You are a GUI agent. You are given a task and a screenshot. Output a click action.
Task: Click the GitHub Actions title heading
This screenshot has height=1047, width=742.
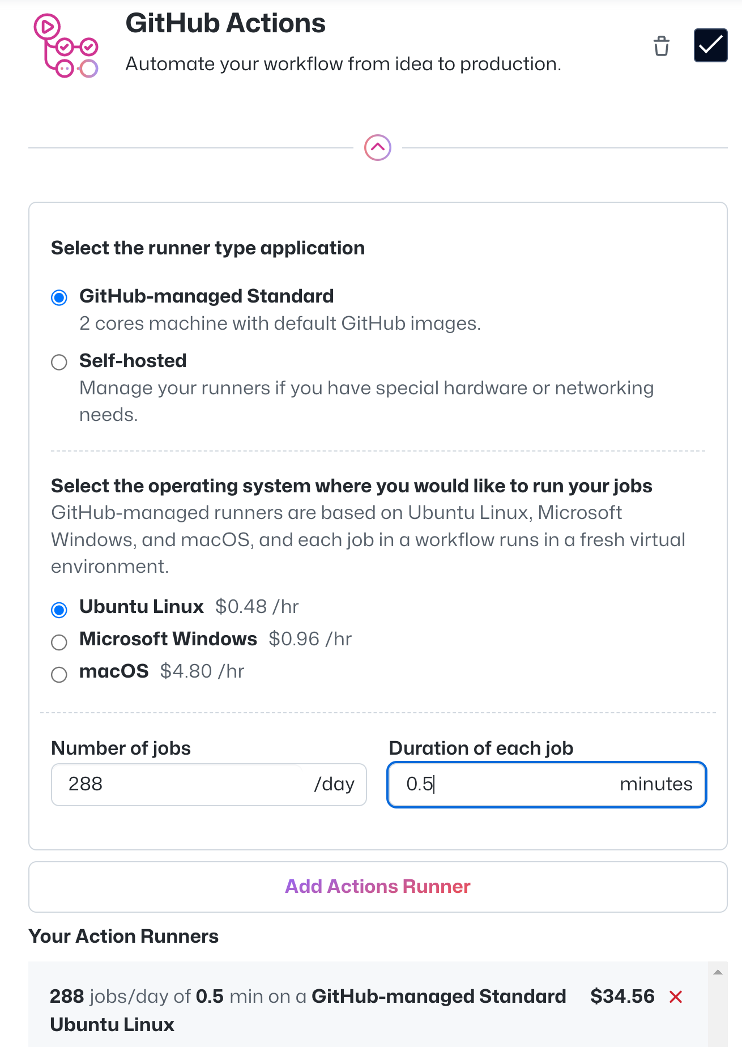pyautogui.click(x=225, y=24)
